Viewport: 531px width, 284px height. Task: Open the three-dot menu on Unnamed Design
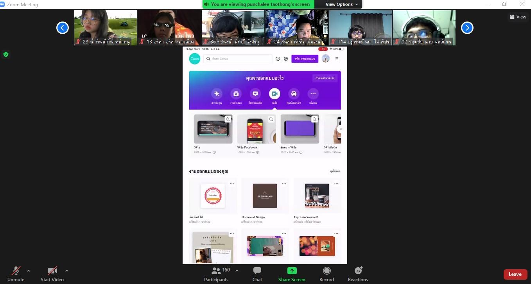click(284, 183)
